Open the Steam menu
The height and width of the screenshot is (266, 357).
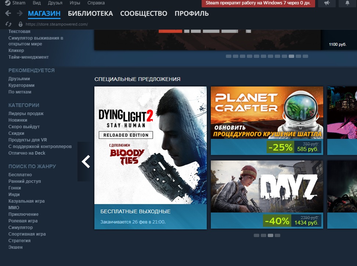click(19, 3)
